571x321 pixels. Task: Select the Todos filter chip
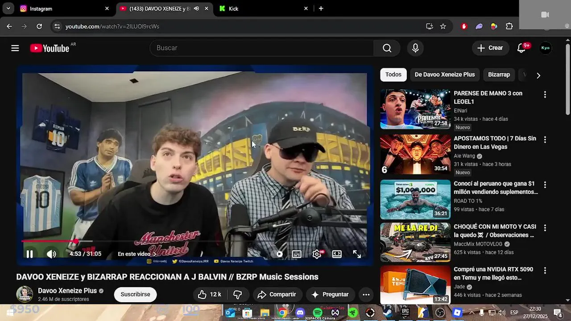(393, 75)
